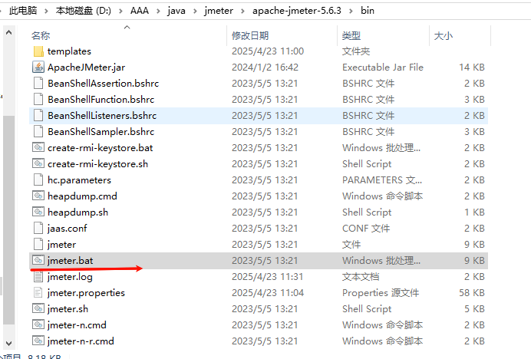Viewport: 531px width, 359px height.
Task: Click the date 2025/4/23 11:00 of templates
Action: pyautogui.click(x=268, y=51)
